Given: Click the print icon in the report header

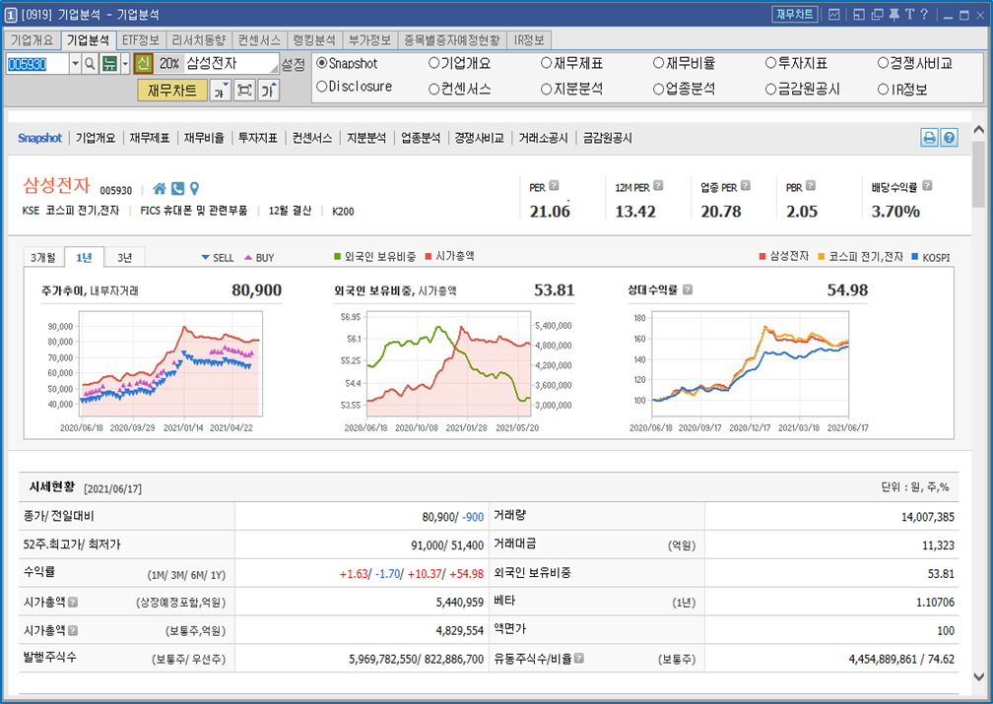Looking at the screenshot, I should [x=929, y=138].
